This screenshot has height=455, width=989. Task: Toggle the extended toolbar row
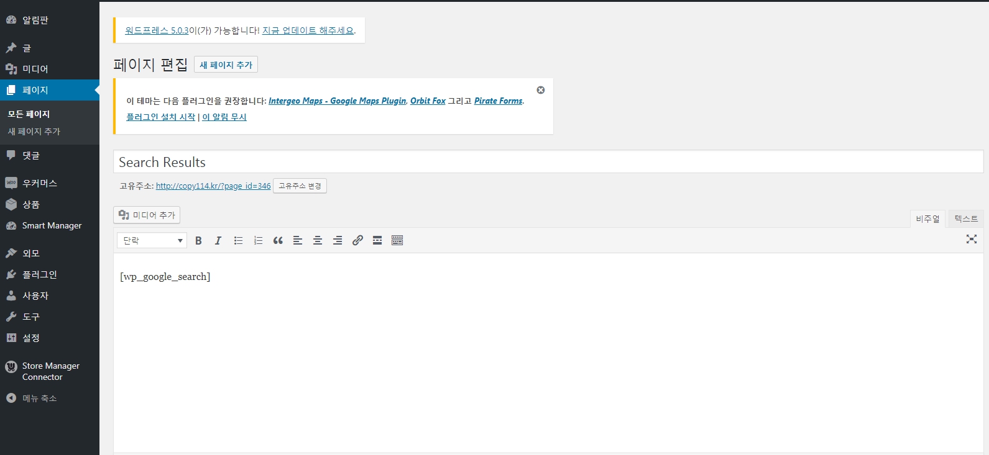pos(397,241)
